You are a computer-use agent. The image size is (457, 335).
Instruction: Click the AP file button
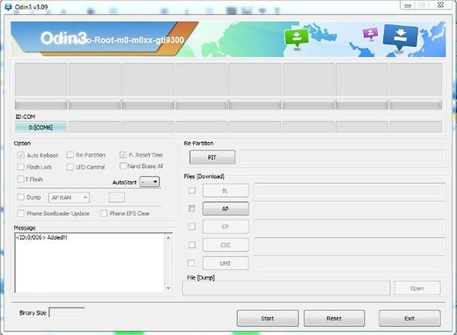click(226, 209)
